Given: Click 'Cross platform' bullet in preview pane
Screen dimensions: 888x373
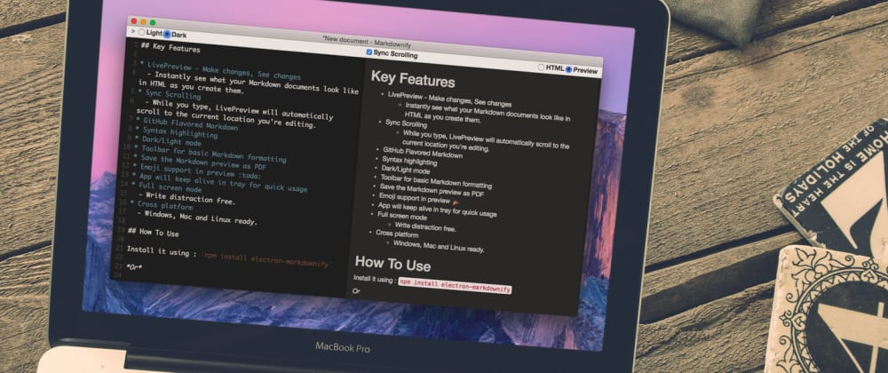Looking at the screenshot, I should click(397, 234).
